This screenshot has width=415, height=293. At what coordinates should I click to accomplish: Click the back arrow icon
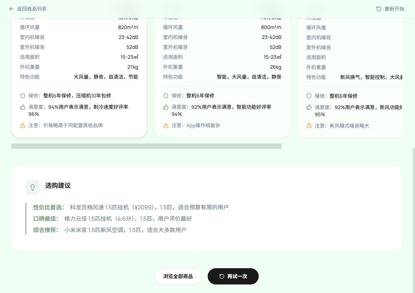(11, 9)
